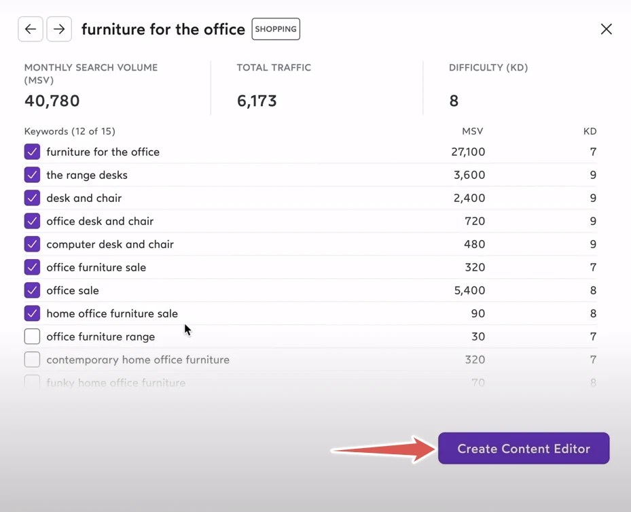The image size is (631, 512).
Task: Click 'desk and chair' keyword text
Action: 84,198
